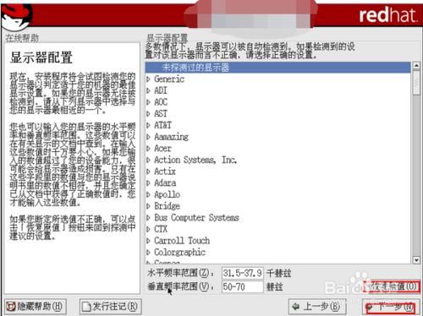423x316 pixels.
Task: Select the 未探测过的显示器 row
Action: (x=278, y=68)
